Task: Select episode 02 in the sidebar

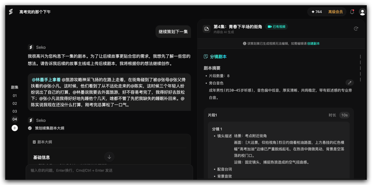Action: (x=15, y=104)
